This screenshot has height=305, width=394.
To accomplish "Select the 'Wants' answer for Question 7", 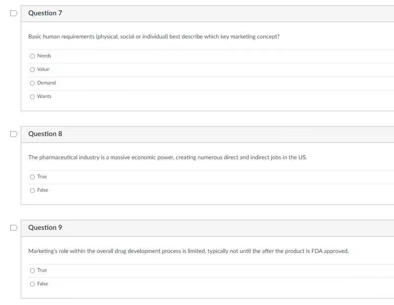I will point(32,96).
